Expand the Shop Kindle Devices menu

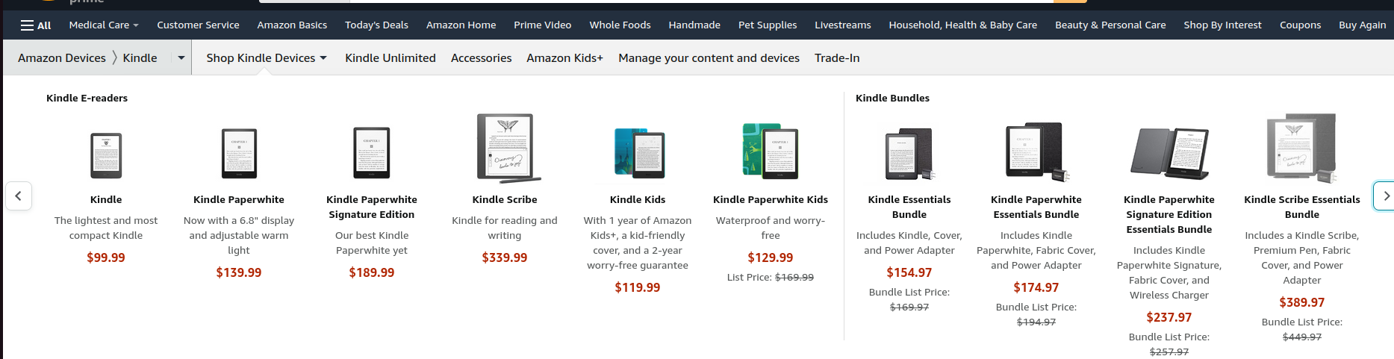click(x=266, y=58)
